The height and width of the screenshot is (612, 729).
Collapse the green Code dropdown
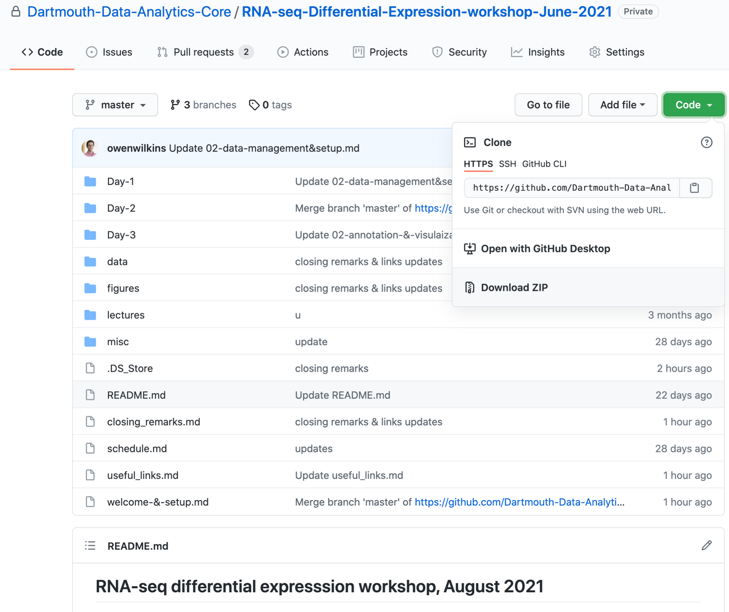point(693,105)
